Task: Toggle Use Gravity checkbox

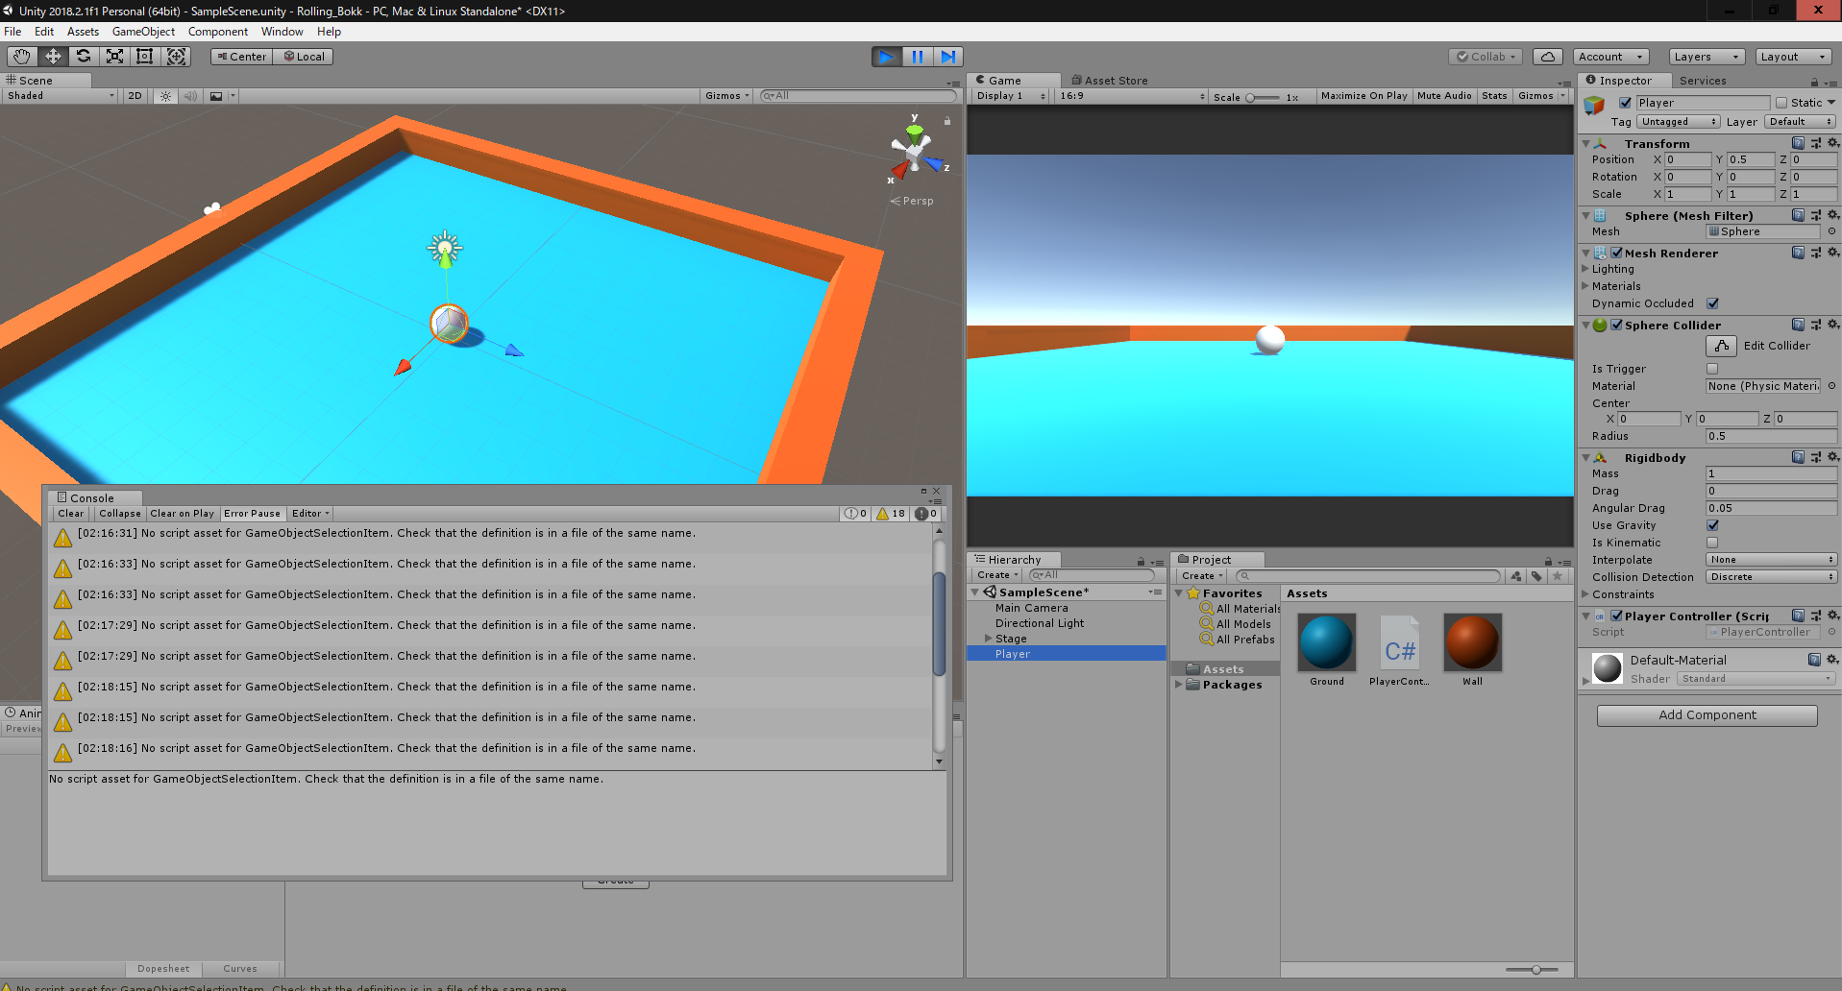Action: [x=1712, y=525]
